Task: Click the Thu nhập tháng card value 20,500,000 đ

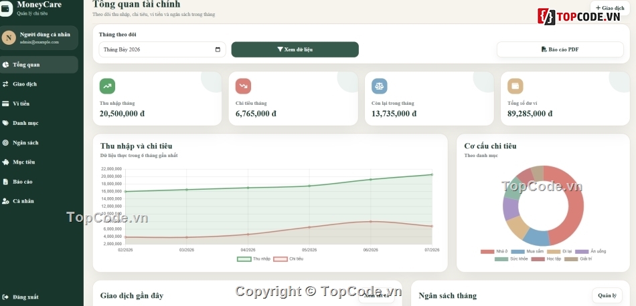Action: pyautogui.click(x=122, y=114)
